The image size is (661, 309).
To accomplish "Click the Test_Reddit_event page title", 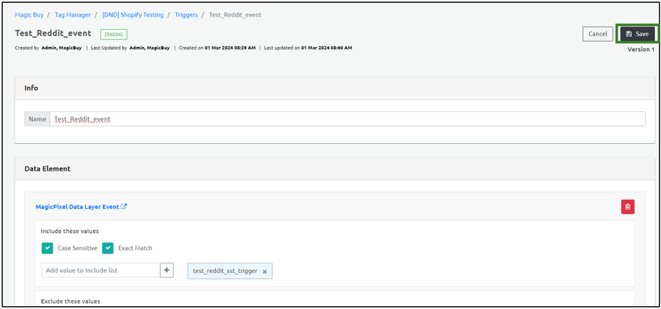I will [x=53, y=33].
